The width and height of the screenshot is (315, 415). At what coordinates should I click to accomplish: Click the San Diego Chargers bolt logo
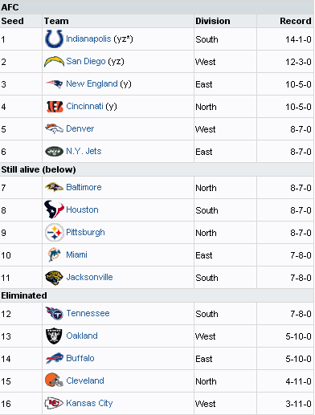[54, 62]
